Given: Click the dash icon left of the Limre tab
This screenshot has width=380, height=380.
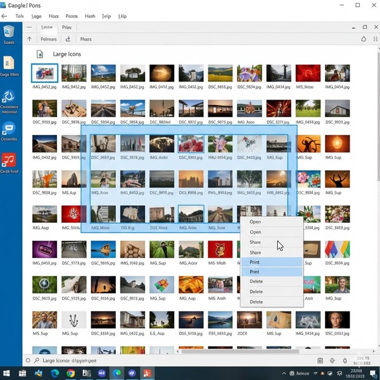Looking at the screenshot, I should coord(29,27).
